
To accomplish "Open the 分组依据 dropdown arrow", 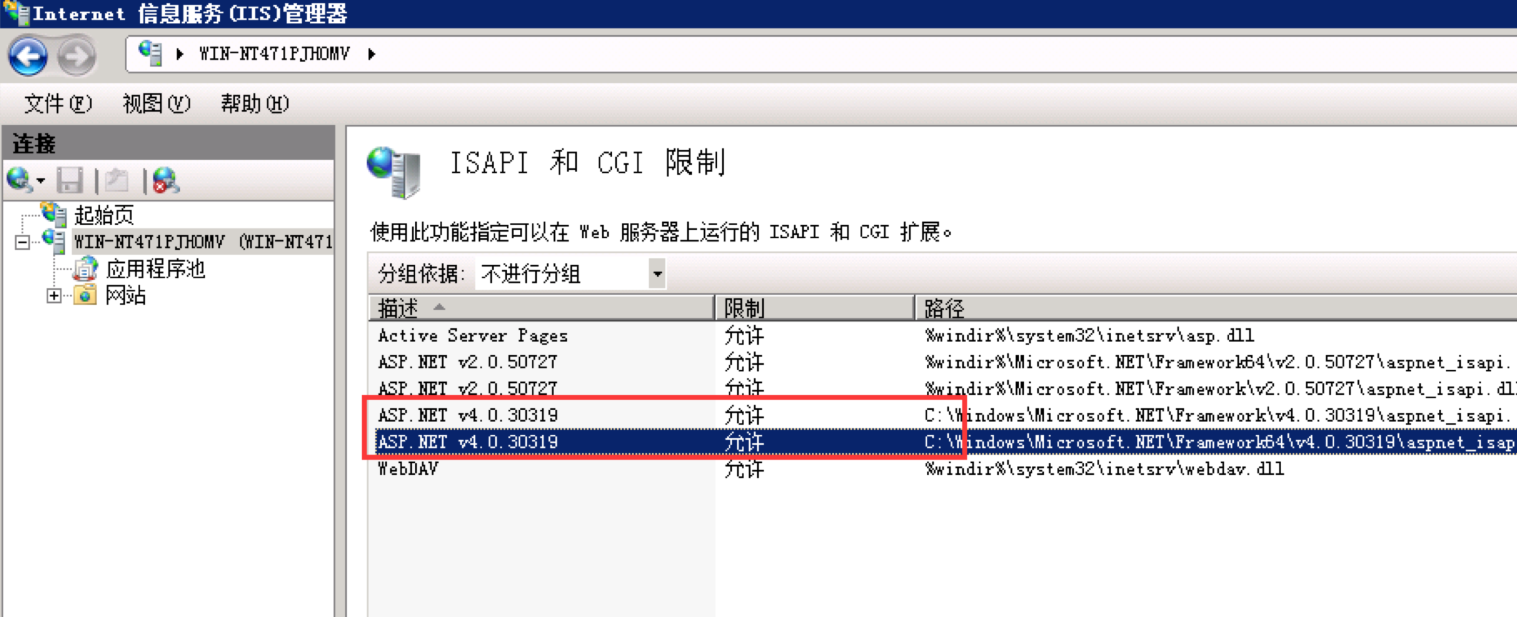I will click(x=657, y=274).
